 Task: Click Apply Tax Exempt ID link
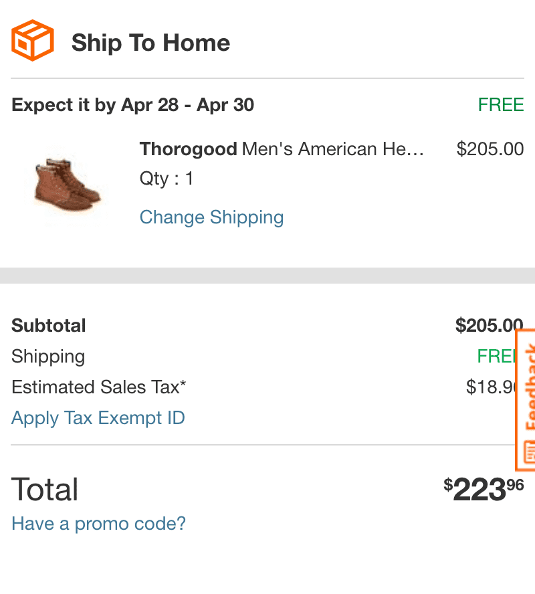(98, 418)
